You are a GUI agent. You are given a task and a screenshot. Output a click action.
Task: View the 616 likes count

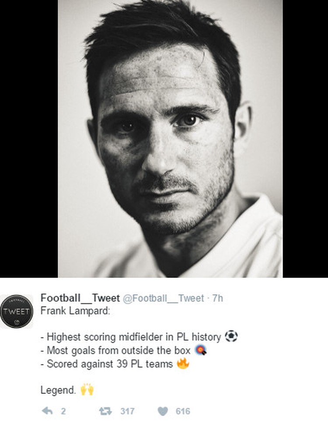point(183,411)
